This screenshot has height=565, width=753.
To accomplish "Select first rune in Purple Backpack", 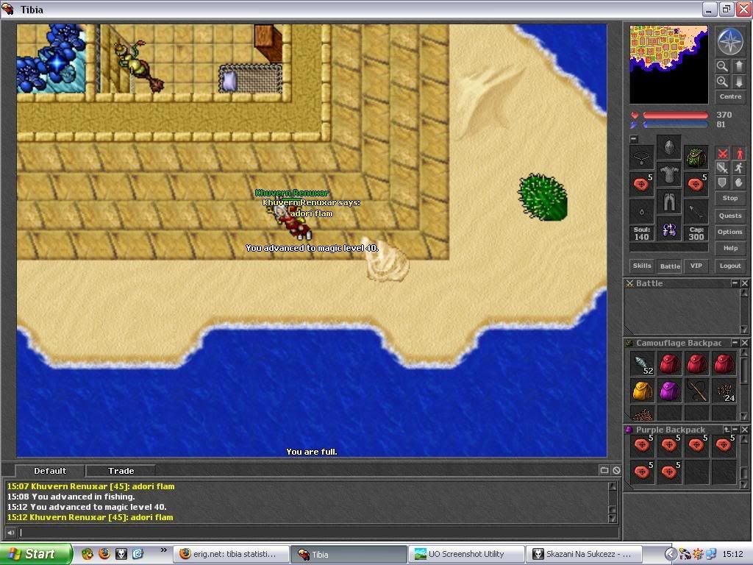I will point(642,446).
